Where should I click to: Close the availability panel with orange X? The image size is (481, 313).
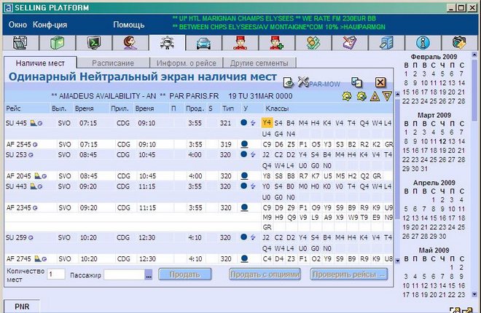[x=380, y=82]
